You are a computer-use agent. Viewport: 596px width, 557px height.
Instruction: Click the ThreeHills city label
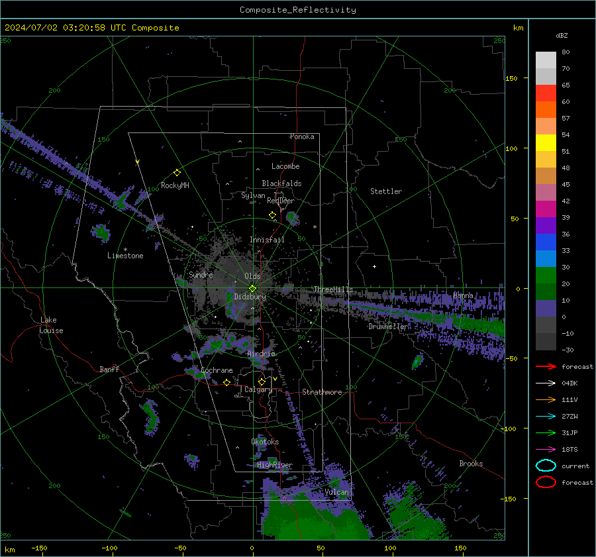click(333, 289)
